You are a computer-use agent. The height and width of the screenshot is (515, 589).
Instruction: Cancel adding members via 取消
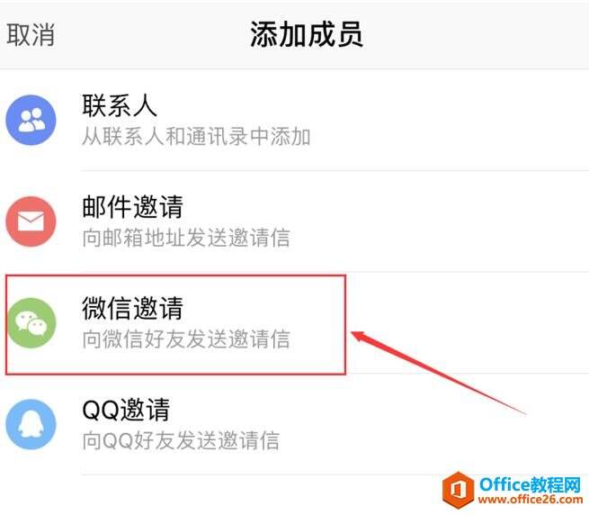[31, 34]
